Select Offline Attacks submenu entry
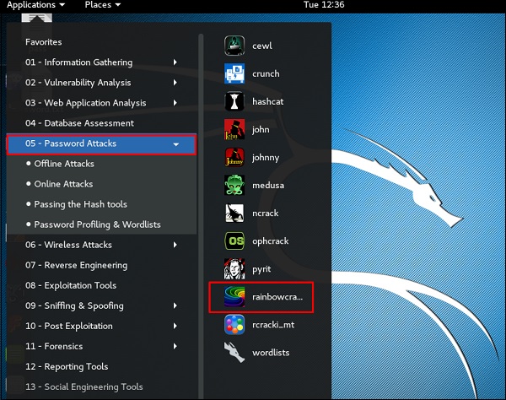The image size is (506, 400). click(x=64, y=164)
